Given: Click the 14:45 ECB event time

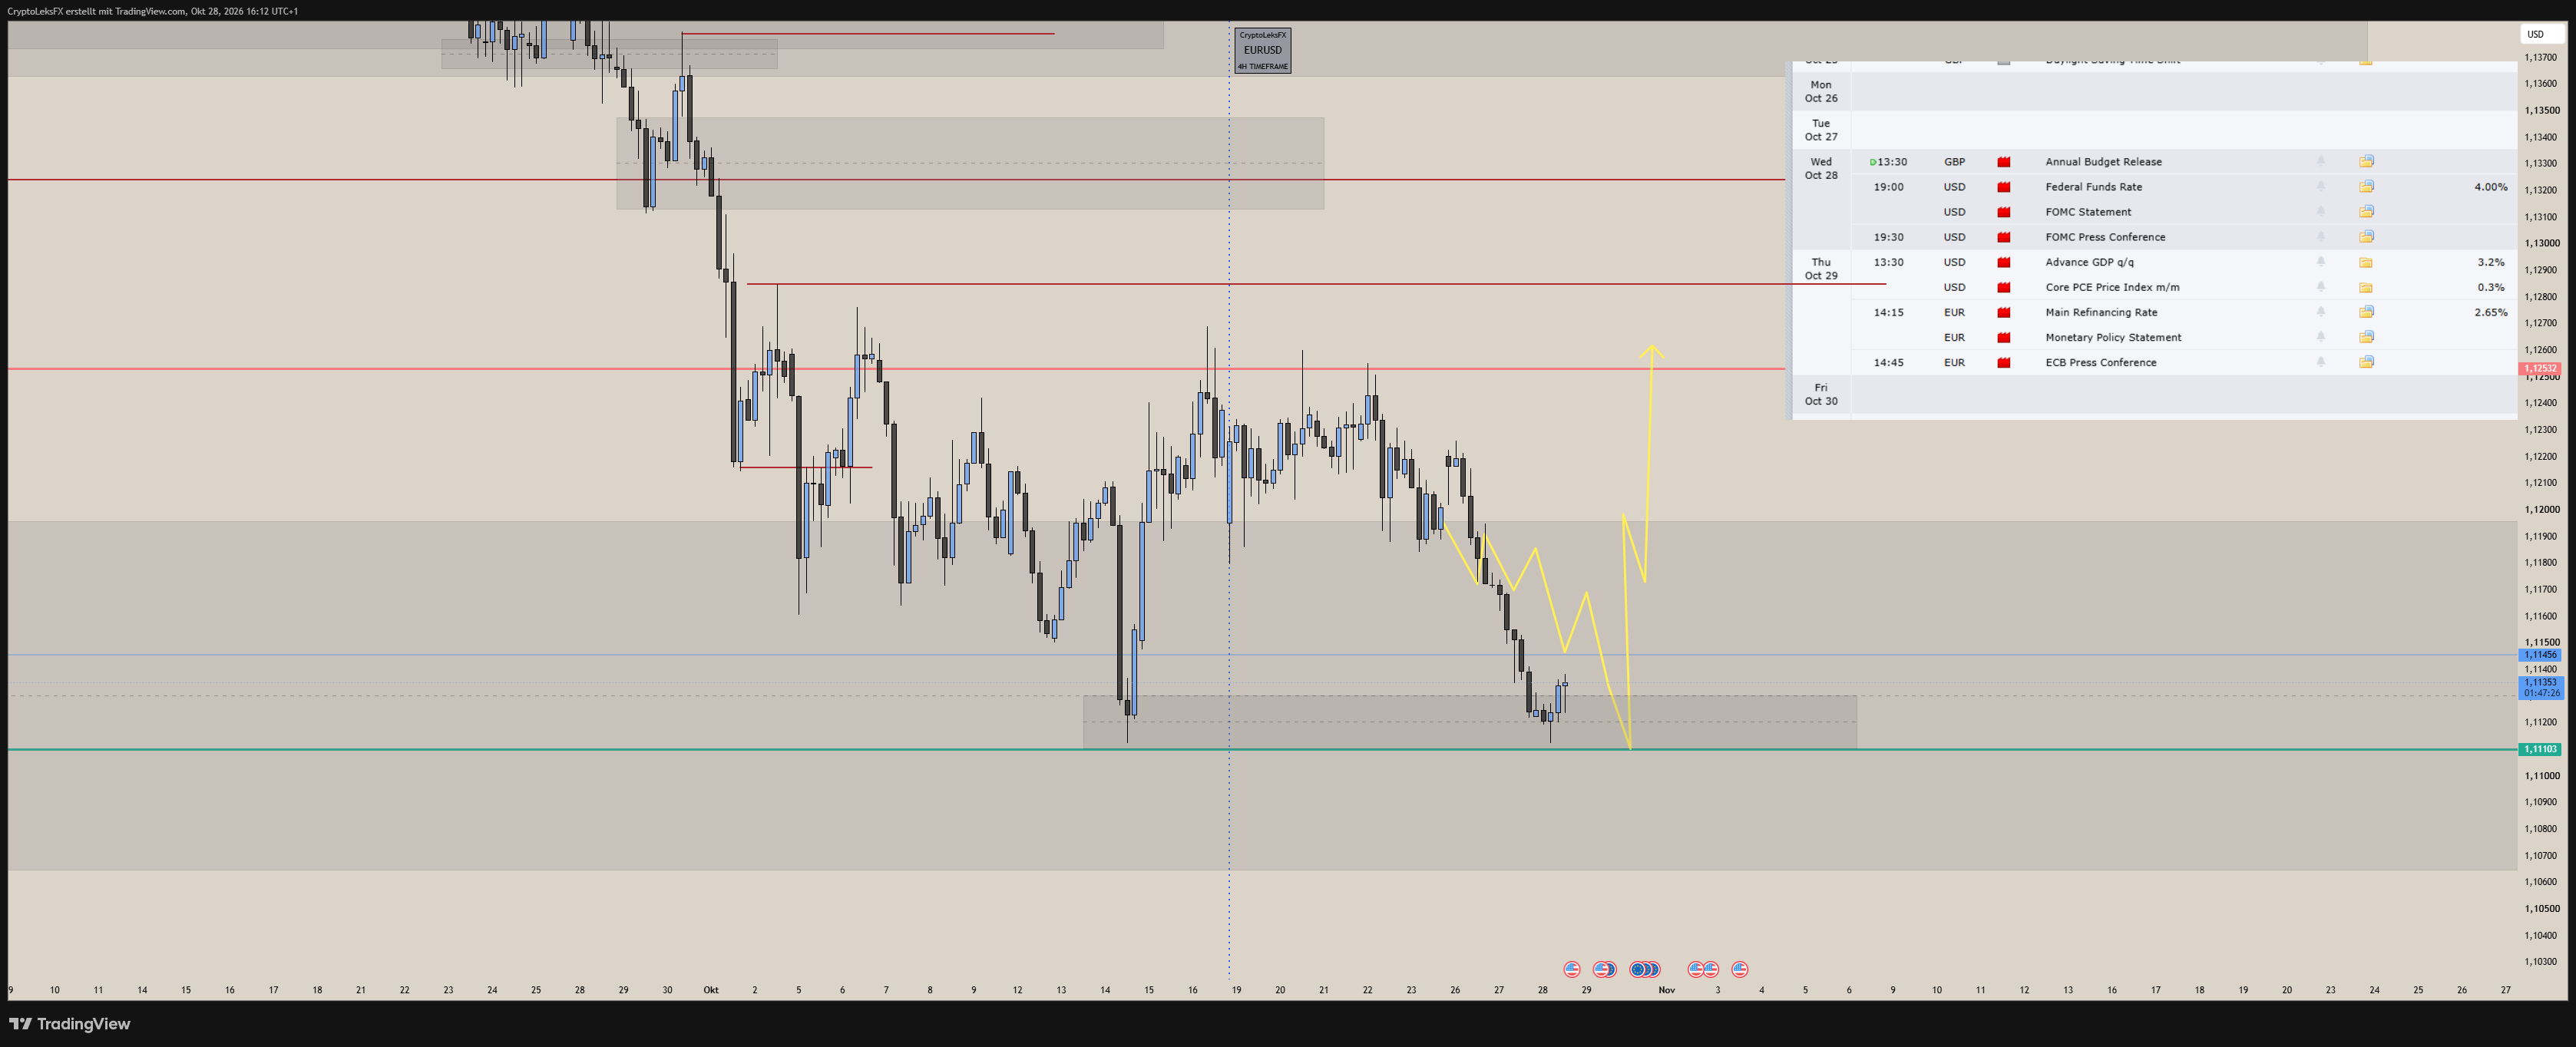Looking at the screenshot, I should click(x=1888, y=362).
